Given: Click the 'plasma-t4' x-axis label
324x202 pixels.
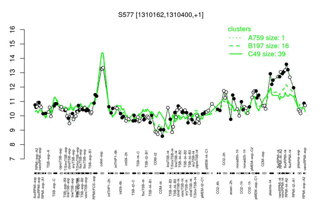Looking at the screenshot, I should [x=271, y=187].
